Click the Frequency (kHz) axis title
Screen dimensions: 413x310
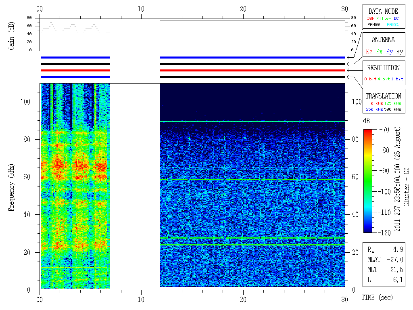[11, 188]
